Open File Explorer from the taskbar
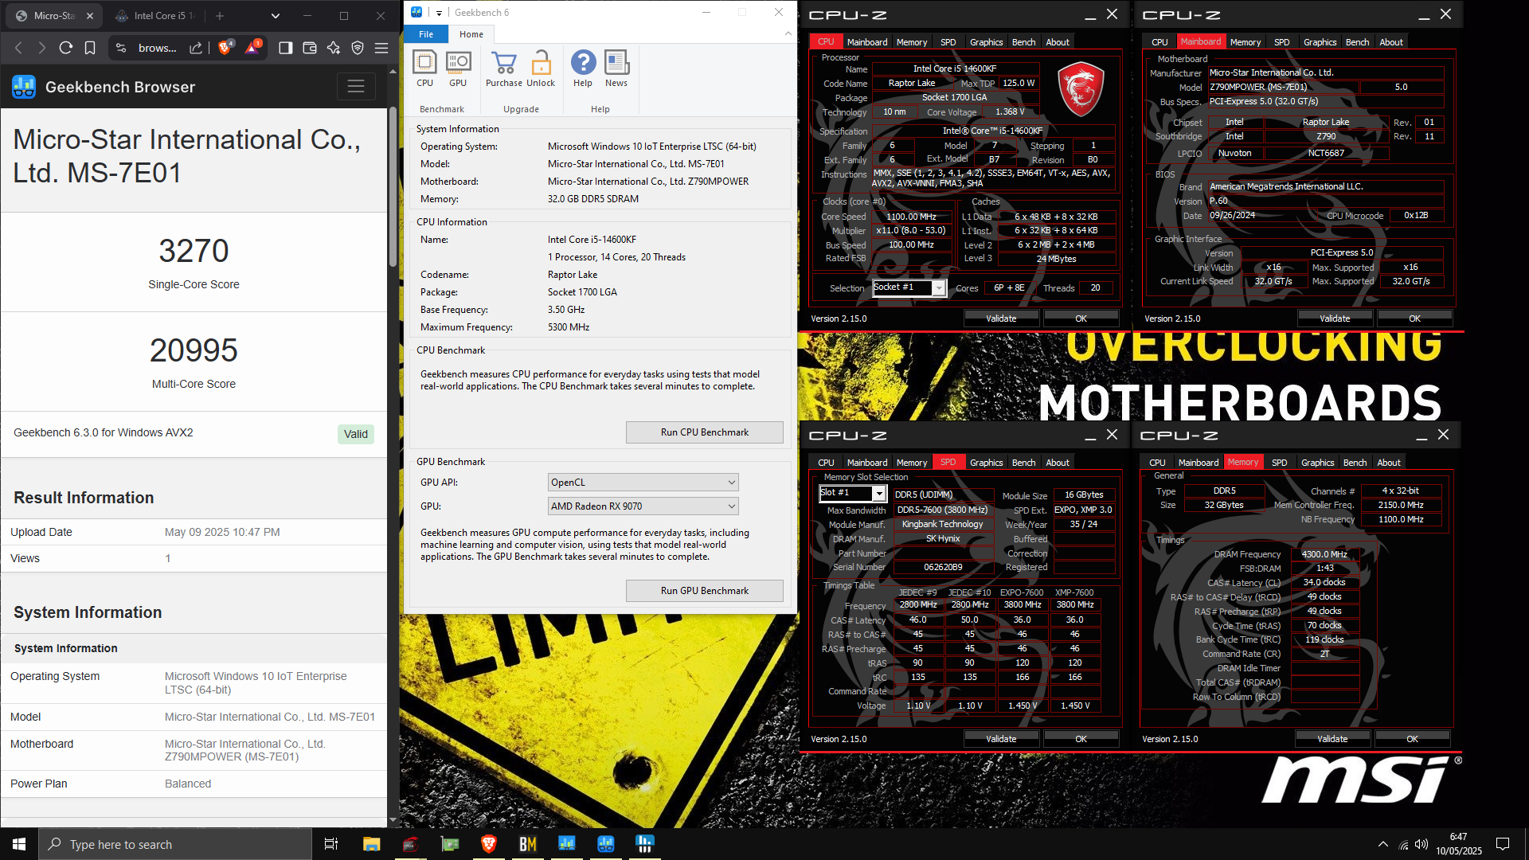1529x860 pixels. point(372,844)
